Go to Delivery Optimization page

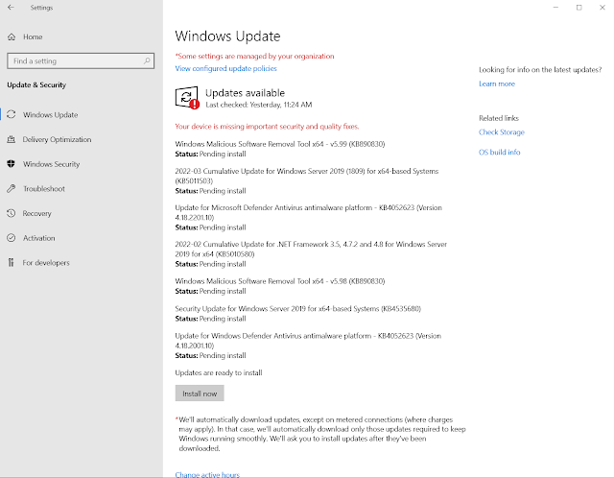(x=57, y=139)
